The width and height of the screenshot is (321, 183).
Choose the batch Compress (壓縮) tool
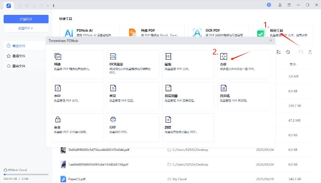(x=188, y=64)
